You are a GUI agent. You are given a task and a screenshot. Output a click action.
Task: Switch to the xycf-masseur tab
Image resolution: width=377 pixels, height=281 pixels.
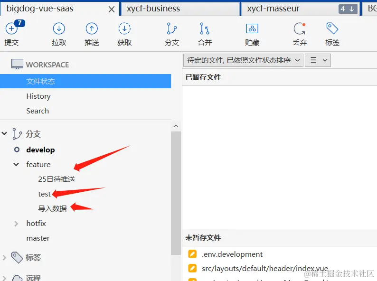coord(301,9)
